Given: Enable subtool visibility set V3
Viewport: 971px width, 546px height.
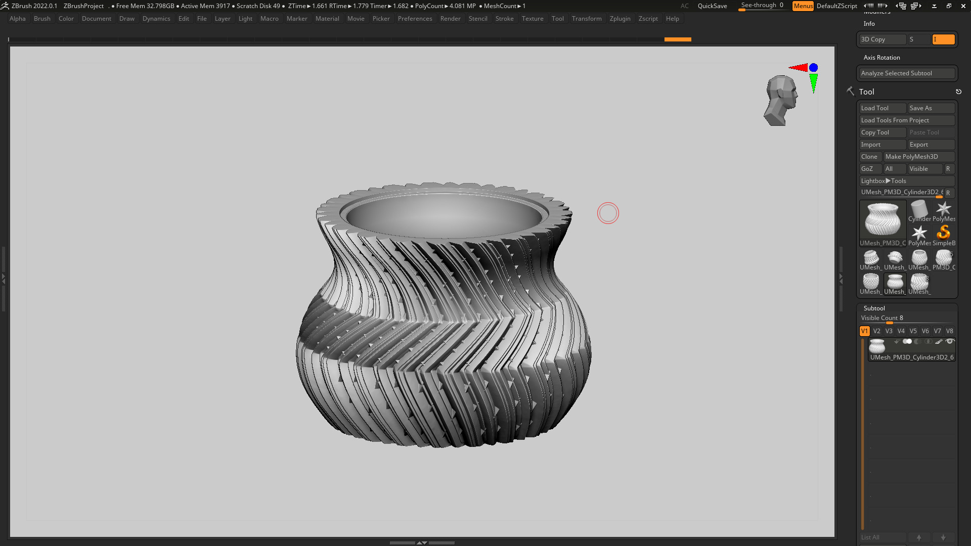Looking at the screenshot, I should coord(889,331).
